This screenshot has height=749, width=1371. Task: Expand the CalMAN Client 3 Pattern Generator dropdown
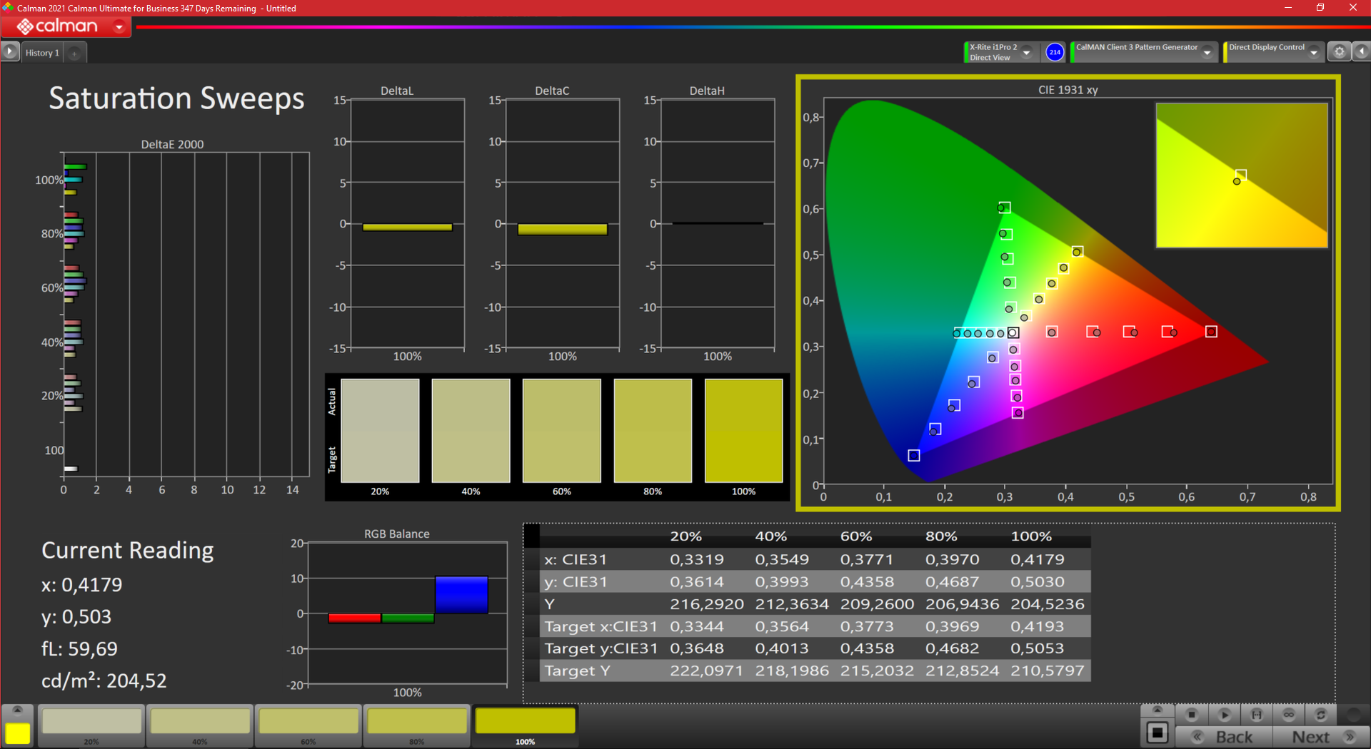[x=1207, y=52]
